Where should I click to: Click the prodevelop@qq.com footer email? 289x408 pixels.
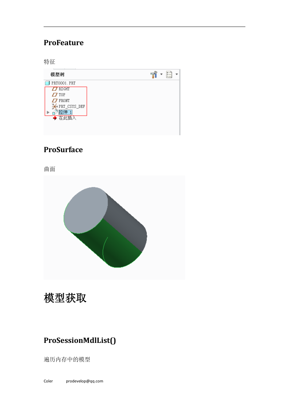click(x=85, y=381)
